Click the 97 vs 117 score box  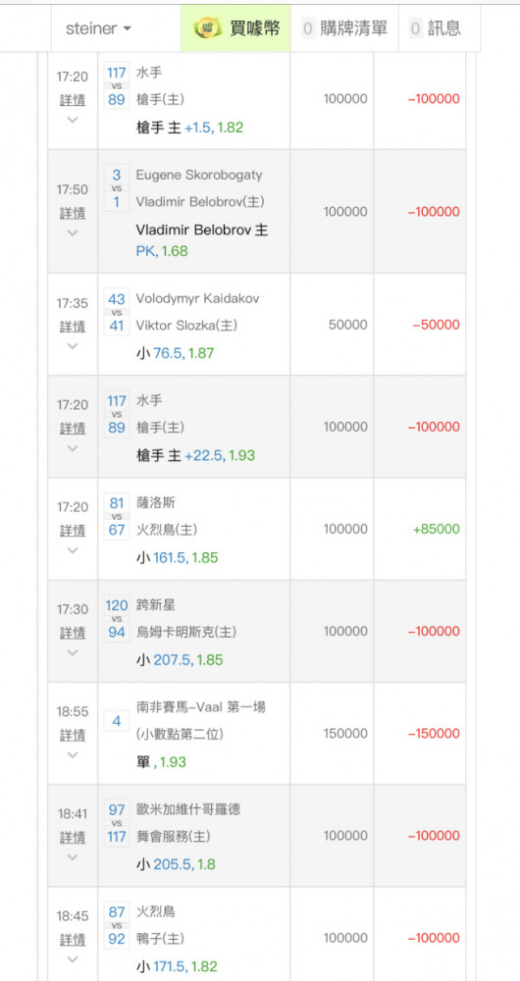tap(117, 823)
